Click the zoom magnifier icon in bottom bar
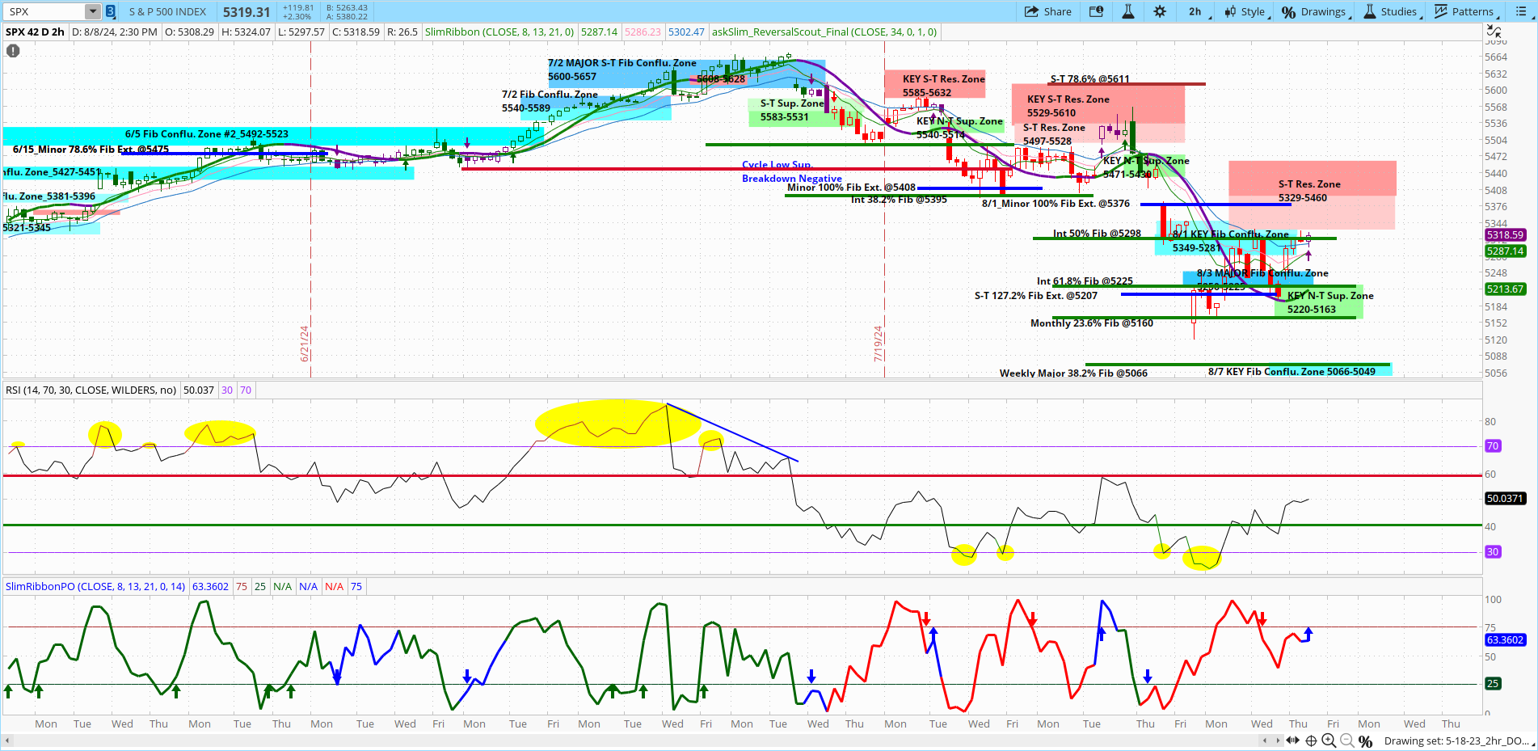The image size is (1538, 751). tap(1328, 740)
